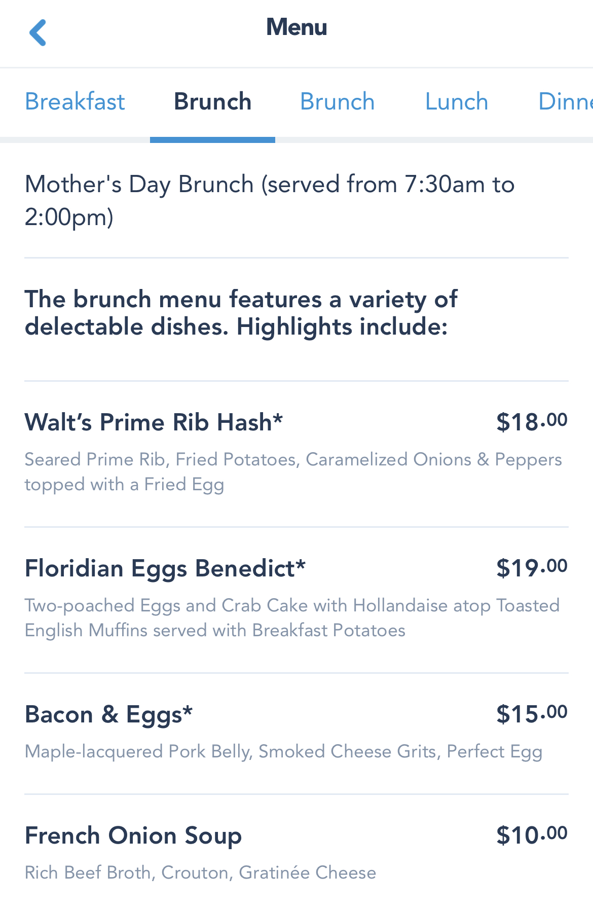
Task: Tap the $18.00 price
Action: (531, 422)
